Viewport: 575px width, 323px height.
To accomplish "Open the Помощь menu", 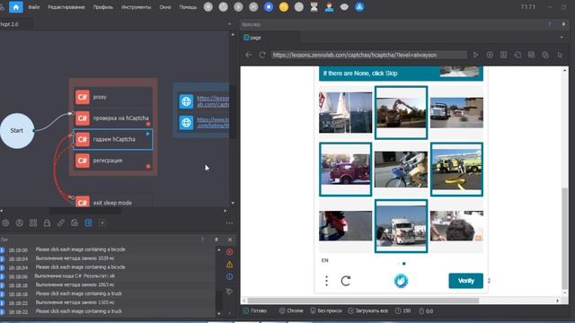I will [x=188, y=7].
